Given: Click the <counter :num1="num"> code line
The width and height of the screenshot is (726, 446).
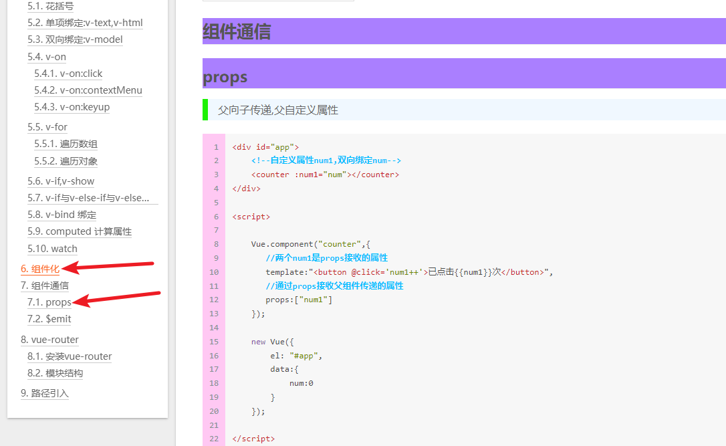Looking at the screenshot, I should coord(325,175).
